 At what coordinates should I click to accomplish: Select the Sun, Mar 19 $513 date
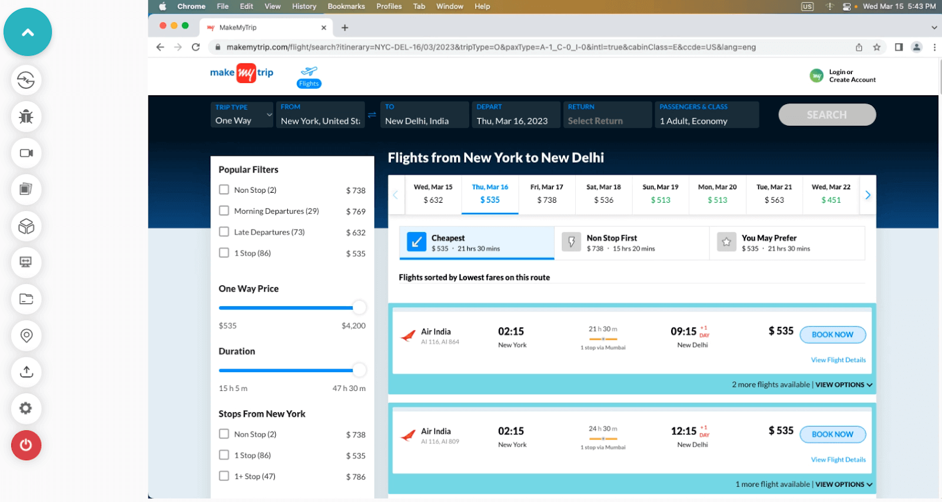point(660,194)
